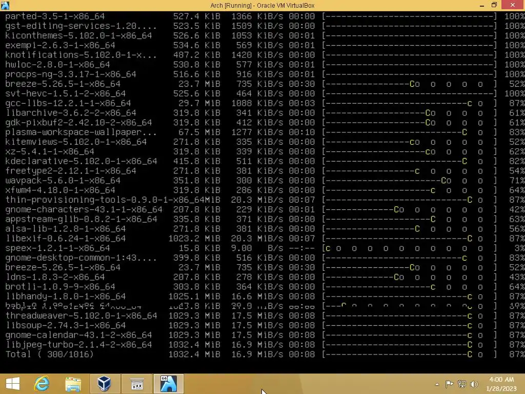Click knotifications-5.102.0-1-x text
This screenshot has height=394, width=525.
(81, 55)
